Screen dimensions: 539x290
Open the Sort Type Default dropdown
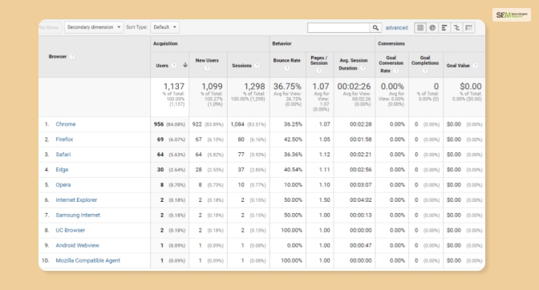point(165,27)
